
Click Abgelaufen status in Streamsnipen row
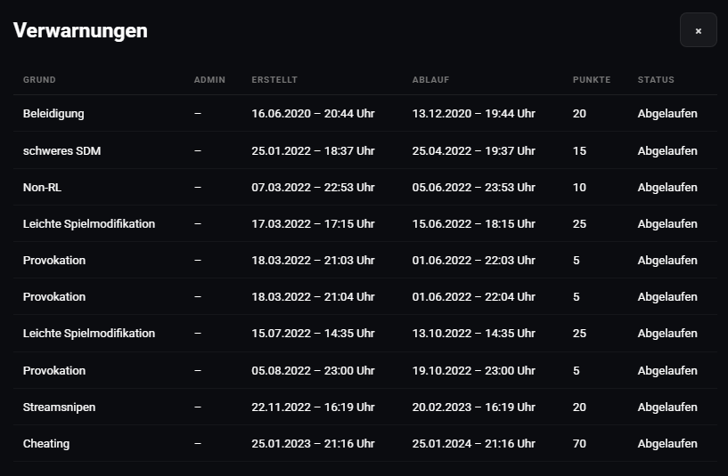click(x=667, y=407)
